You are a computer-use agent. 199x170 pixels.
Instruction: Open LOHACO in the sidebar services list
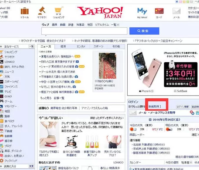pyautogui.click(x=10, y=62)
